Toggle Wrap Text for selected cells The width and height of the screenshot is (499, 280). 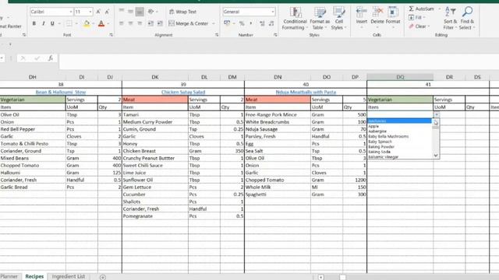click(x=182, y=12)
